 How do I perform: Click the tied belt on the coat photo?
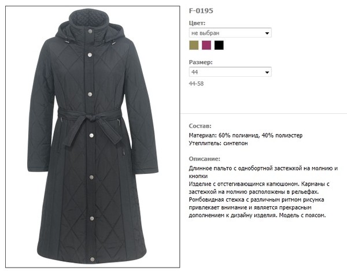90,124
